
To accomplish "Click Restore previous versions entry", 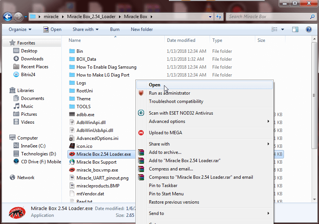I will click(174, 202).
